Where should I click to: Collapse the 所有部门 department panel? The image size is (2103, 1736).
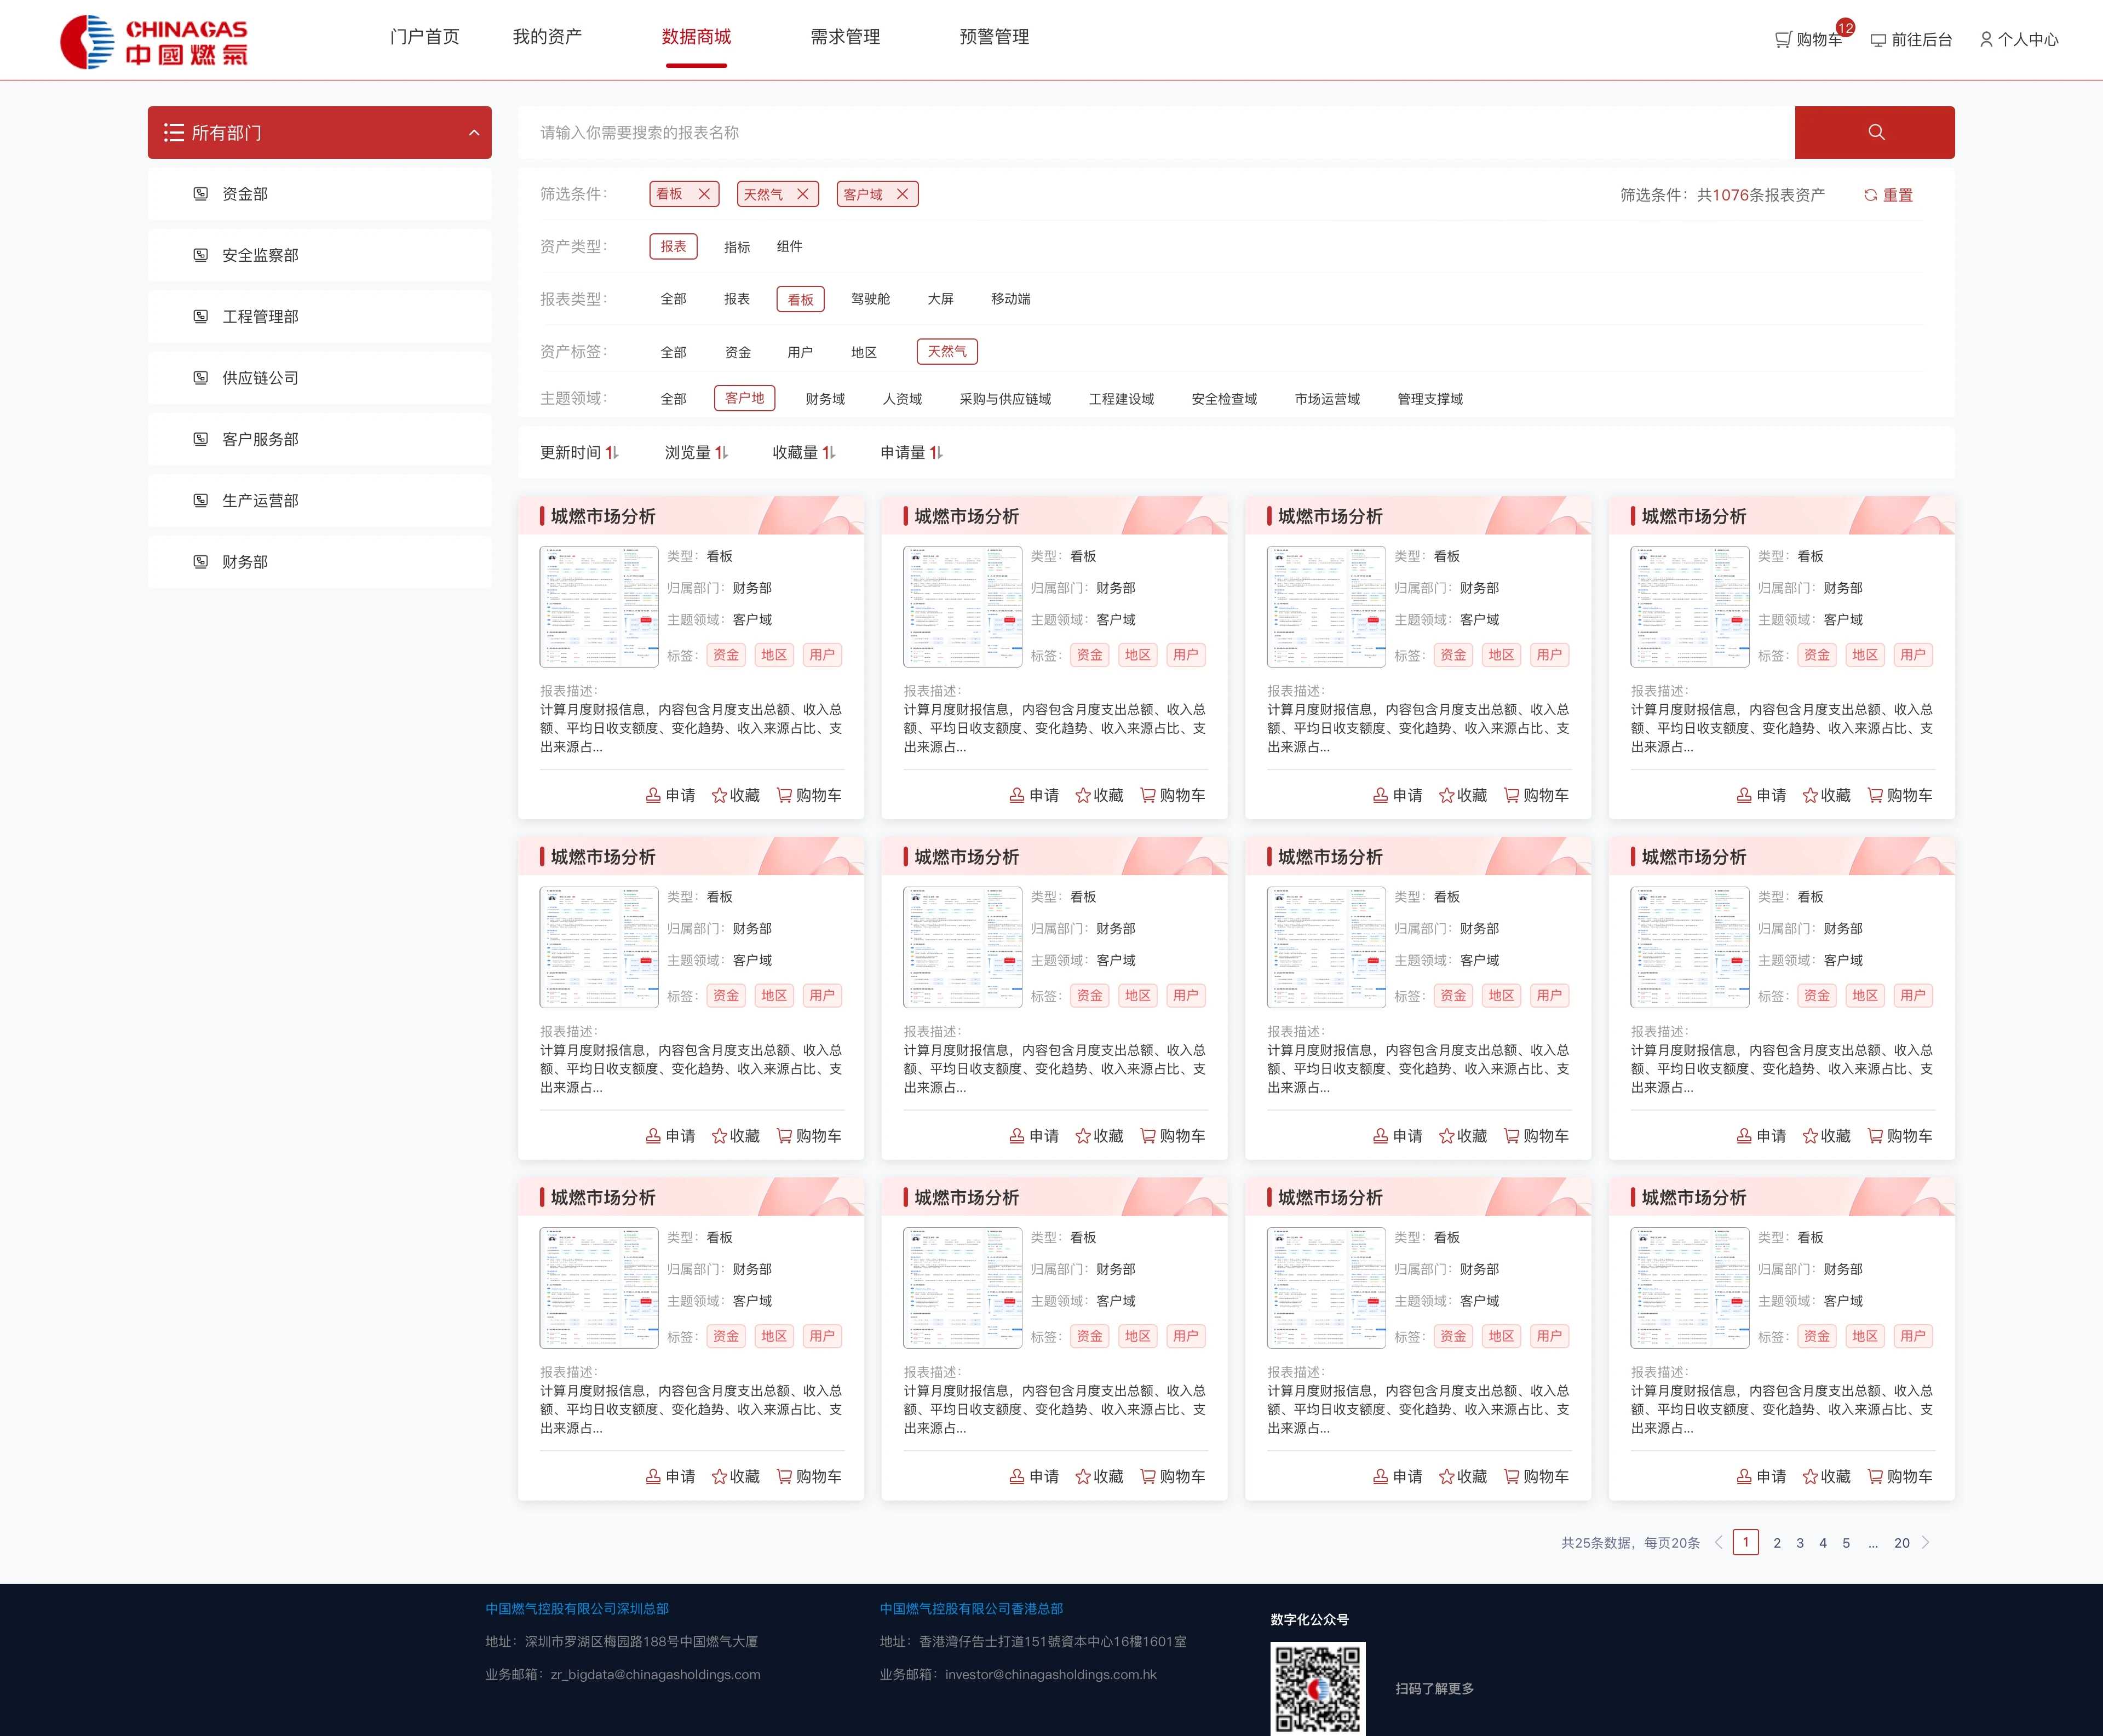pyautogui.click(x=474, y=133)
